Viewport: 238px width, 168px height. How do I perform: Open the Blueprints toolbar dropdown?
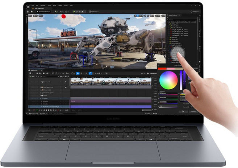point(61,12)
